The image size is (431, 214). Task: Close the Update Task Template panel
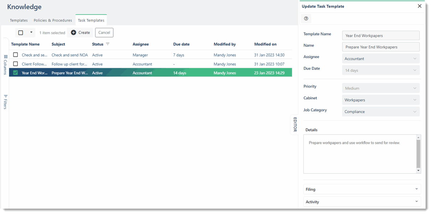tap(420, 6)
